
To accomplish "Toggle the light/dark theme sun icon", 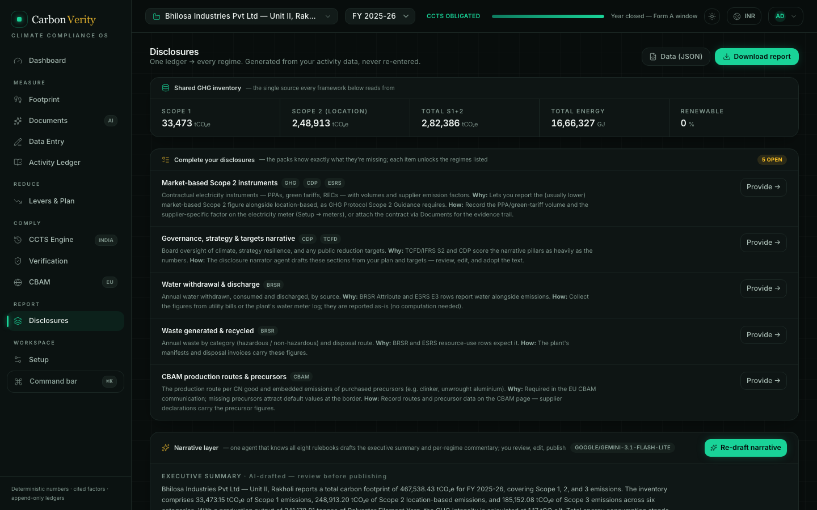I will pyautogui.click(x=712, y=16).
